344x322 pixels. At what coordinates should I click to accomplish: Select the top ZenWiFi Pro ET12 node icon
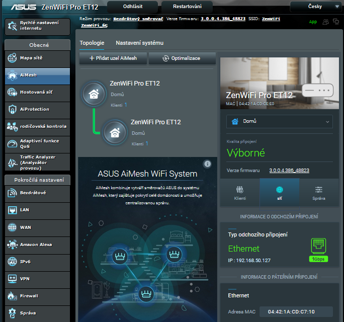click(94, 94)
